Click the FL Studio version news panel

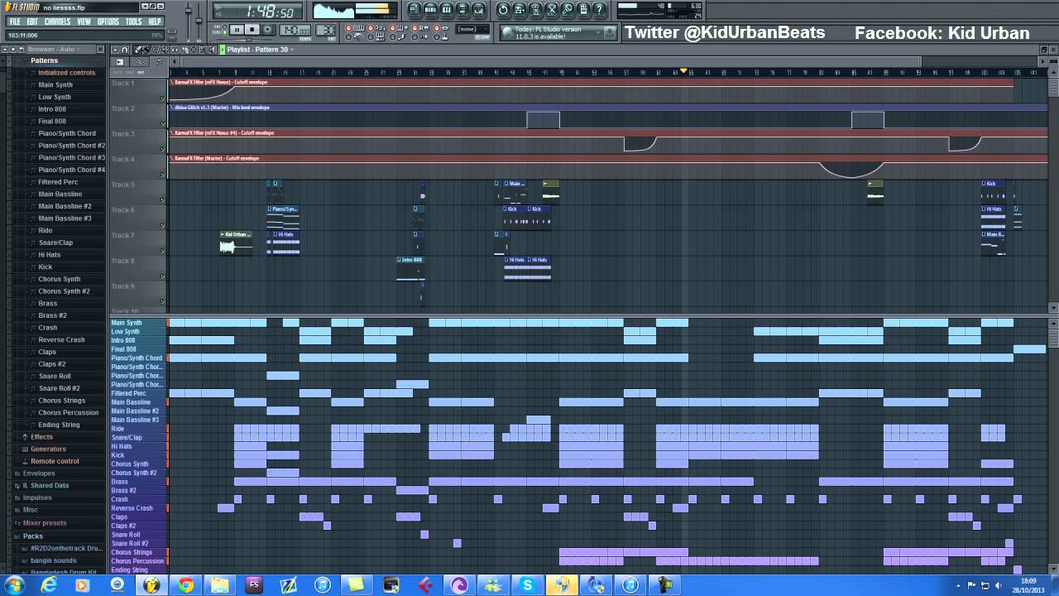point(558,32)
